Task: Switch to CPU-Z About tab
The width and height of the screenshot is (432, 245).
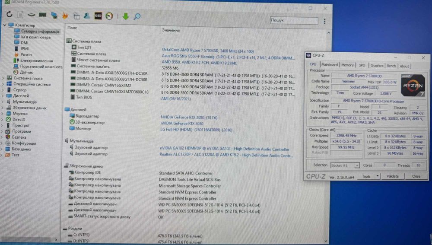Action: [404, 66]
